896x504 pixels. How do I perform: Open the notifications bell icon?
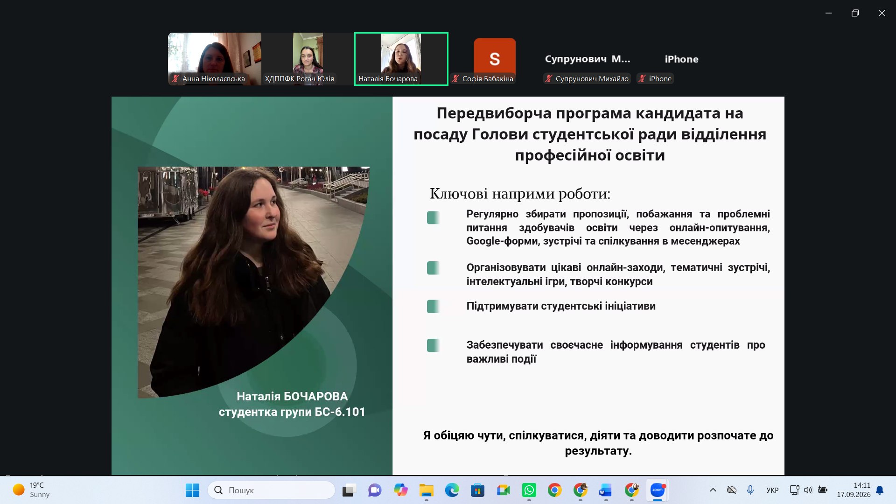click(x=880, y=490)
